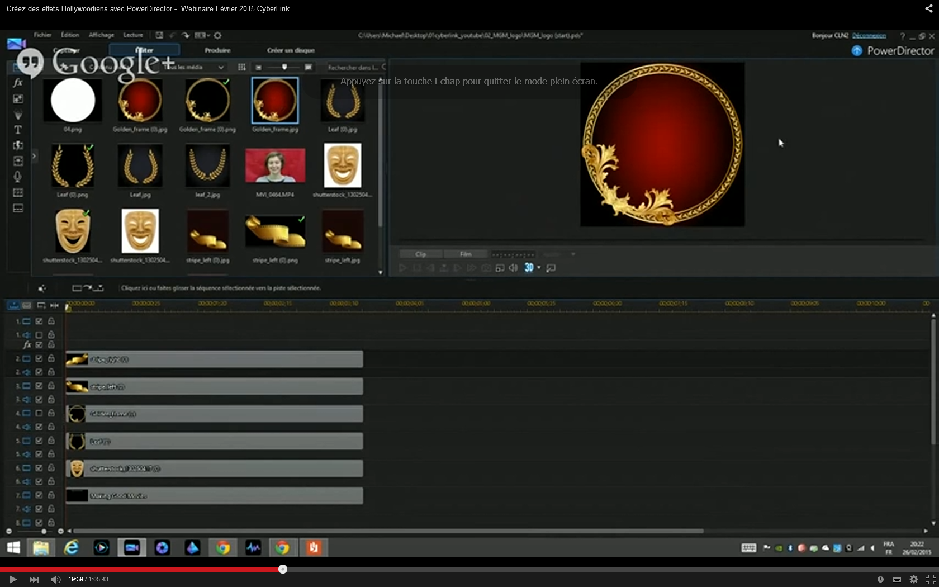Image resolution: width=939 pixels, height=587 pixels.
Task: Switch preview to Film mode
Action: tap(466, 254)
